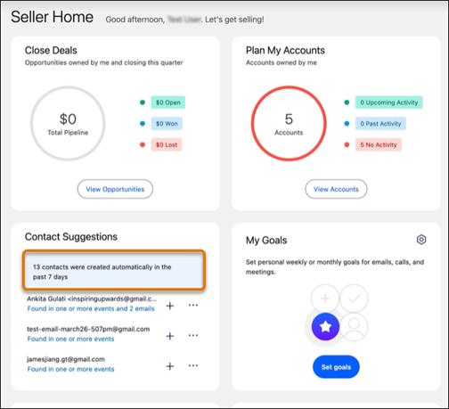This screenshot has height=409, width=449.
Task: Click View Accounts button
Action: tap(336, 189)
